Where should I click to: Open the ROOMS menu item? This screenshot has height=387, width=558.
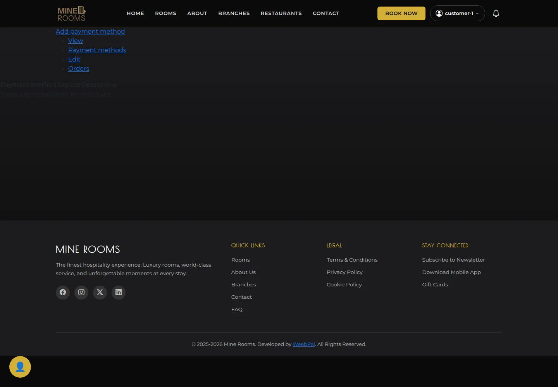165,13
